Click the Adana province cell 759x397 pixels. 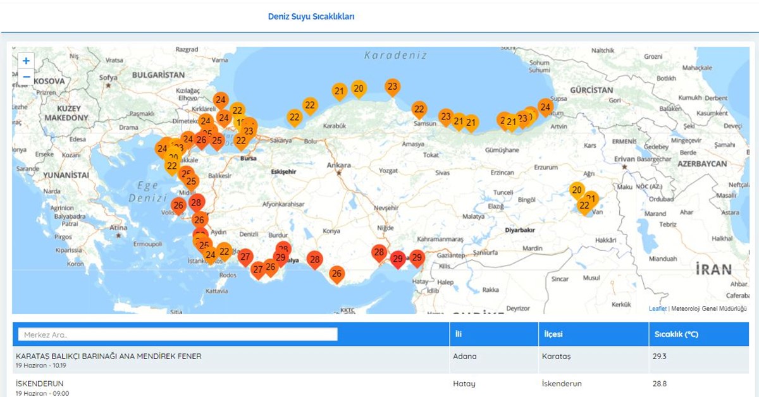coord(464,356)
